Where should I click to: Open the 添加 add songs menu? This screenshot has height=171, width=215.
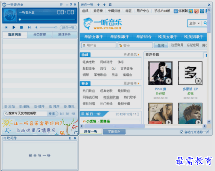point(10,106)
